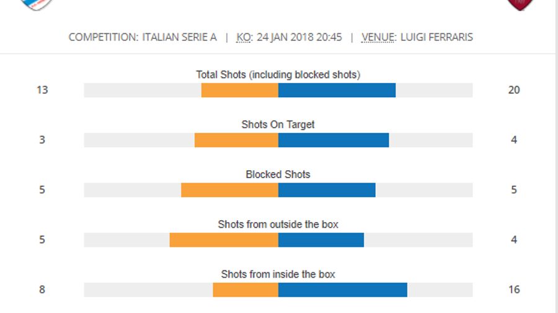Click the "Blocked Shots" stat label
Screen dimensions: 558x313
pyautogui.click(x=278, y=174)
